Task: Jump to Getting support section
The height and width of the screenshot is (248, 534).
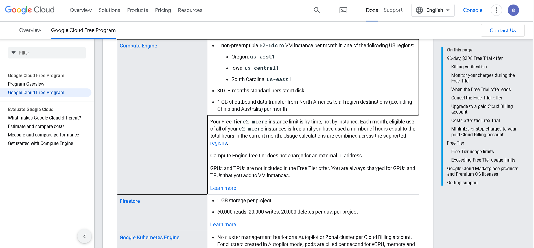Action: tap(462, 182)
